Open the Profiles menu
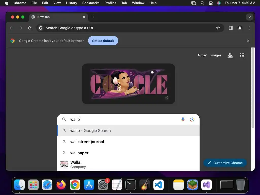 pos(110,3)
